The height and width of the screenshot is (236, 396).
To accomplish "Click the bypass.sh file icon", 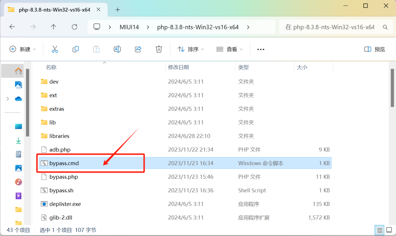I will tap(44, 190).
